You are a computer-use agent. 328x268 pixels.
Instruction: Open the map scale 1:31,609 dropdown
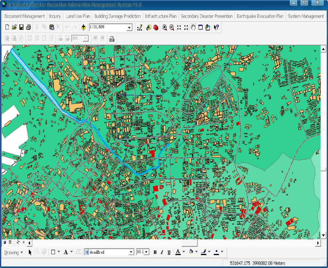point(129,28)
